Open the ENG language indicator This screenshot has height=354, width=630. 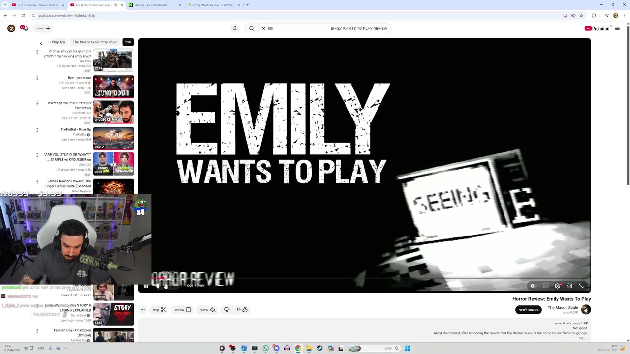(x=41, y=348)
